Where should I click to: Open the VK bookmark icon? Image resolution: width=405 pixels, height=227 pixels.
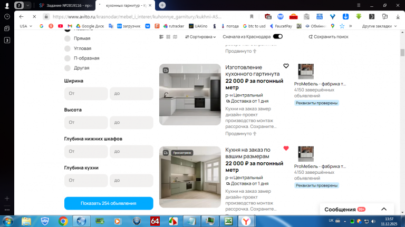click(x=148, y=26)
